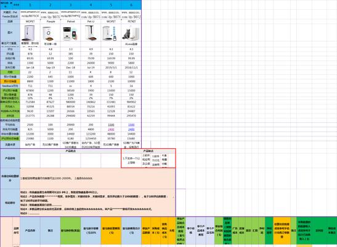Select column header cell 6
The image size is (337, 247).
coord(131,5)
